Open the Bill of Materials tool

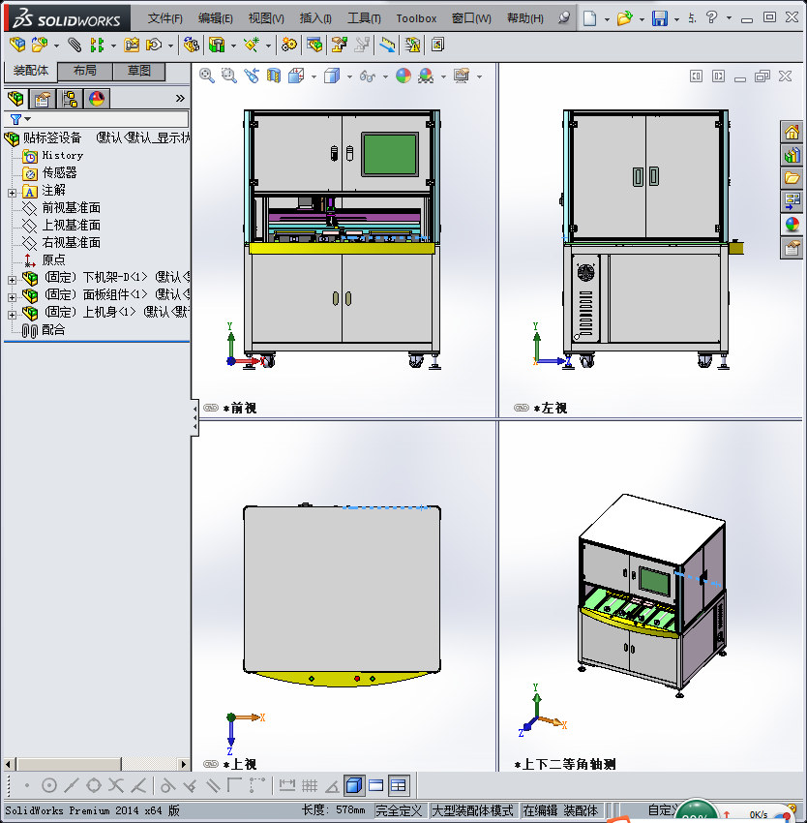[x=314, y=46]
